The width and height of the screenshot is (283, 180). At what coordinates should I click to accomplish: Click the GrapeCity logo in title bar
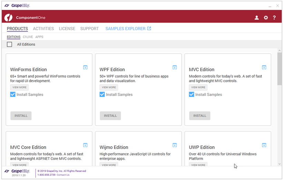pyautogui.click(x=17, y=6)
